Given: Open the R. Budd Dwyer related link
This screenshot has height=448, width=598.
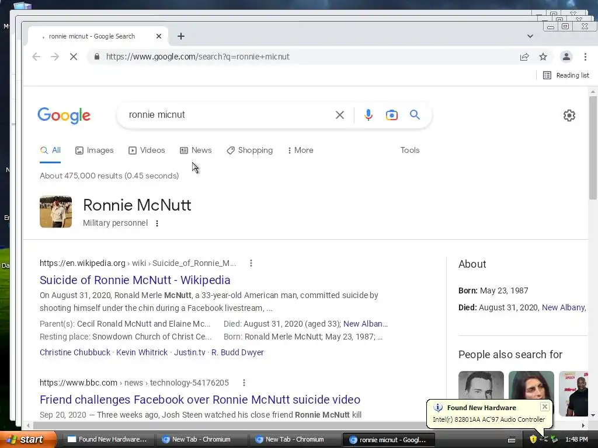Looking at the screenshot, I should (238, 352).
